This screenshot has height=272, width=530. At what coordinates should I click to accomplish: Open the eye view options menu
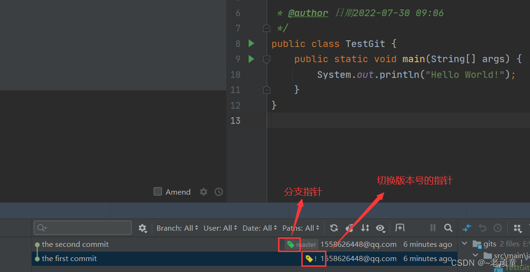[380, 228]
